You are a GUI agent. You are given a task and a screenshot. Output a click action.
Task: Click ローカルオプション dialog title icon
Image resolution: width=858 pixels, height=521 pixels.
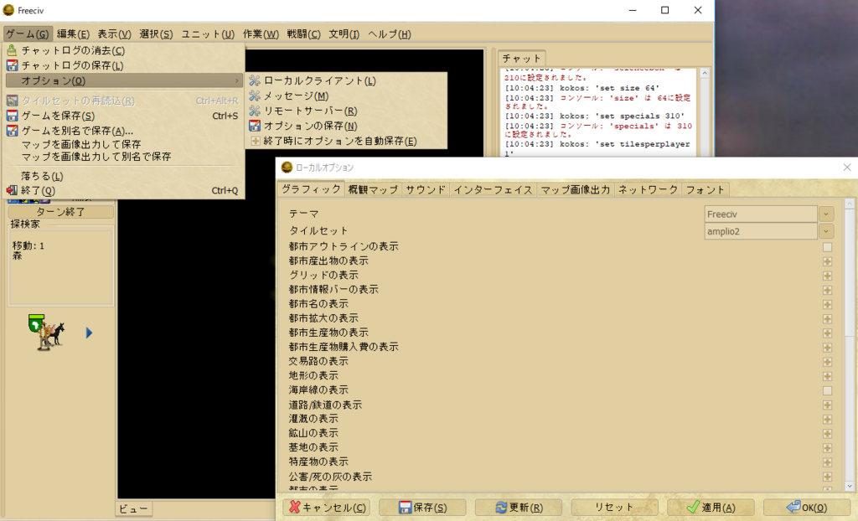(x=287, y=168)
